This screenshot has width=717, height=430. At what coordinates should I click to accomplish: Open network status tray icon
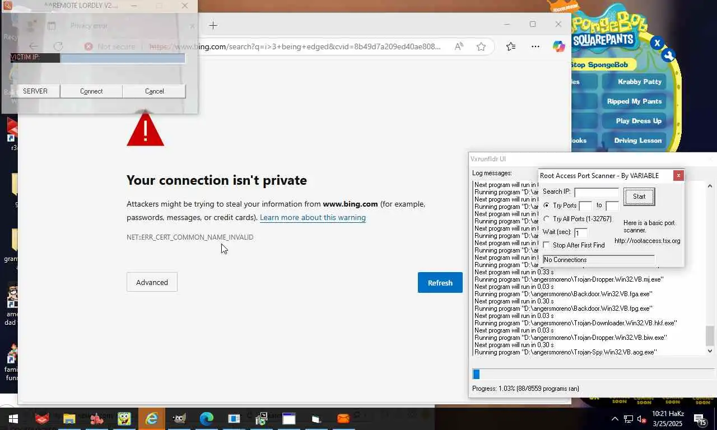[x=628, y=419]
